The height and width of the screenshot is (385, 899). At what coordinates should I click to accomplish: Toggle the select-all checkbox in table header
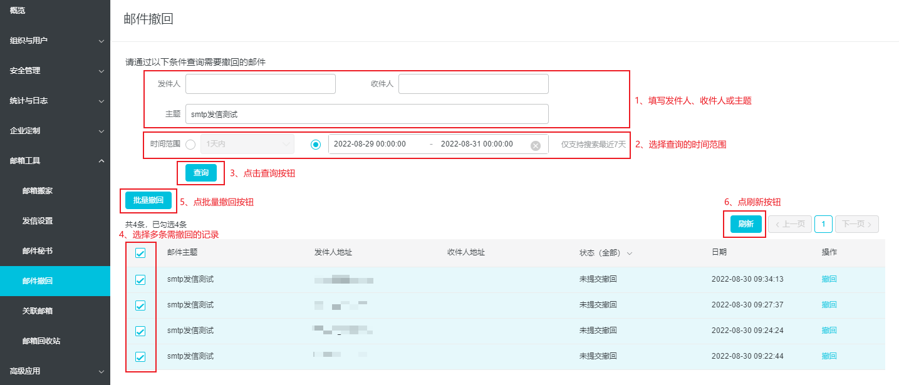click(x=140, y=253)
